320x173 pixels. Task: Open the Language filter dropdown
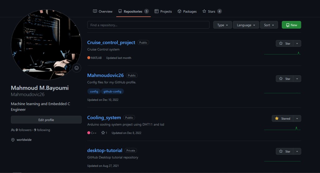(x=246, y=25)
